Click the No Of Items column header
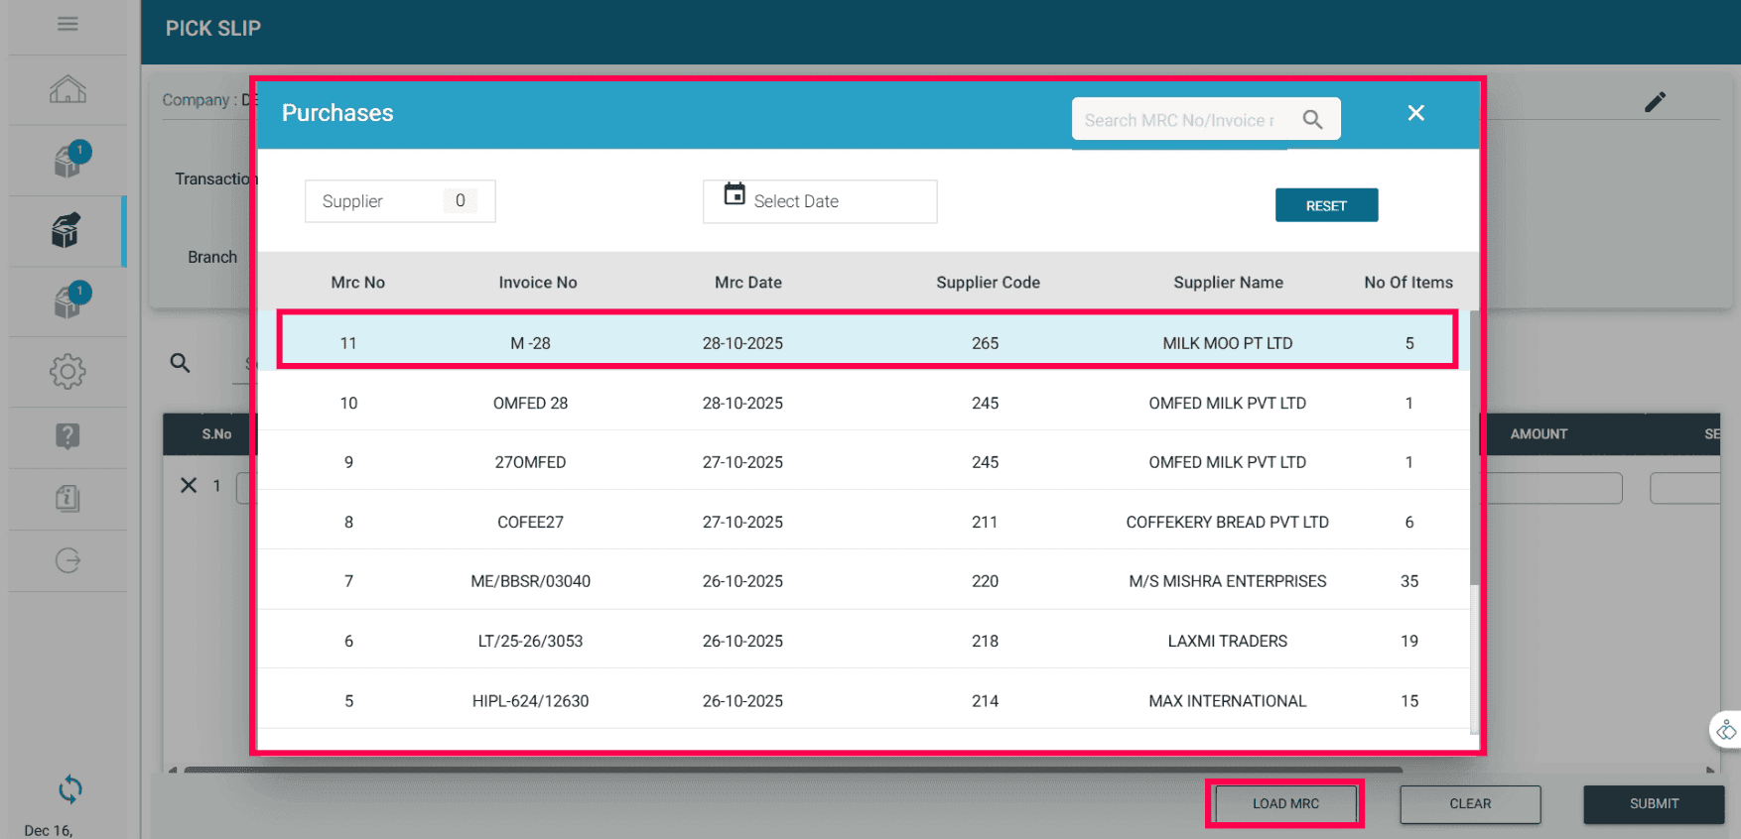Image resolution: width=1741 pixels, height=839 pixels. 1408,283
